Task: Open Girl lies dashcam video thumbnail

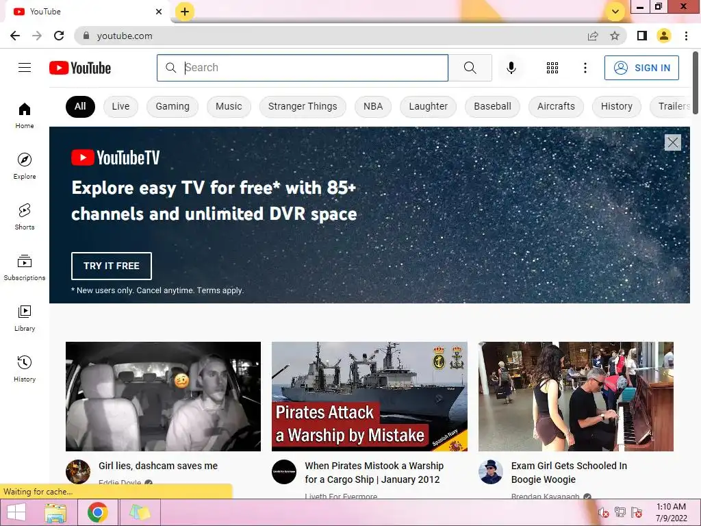Action: click(163, 397)
